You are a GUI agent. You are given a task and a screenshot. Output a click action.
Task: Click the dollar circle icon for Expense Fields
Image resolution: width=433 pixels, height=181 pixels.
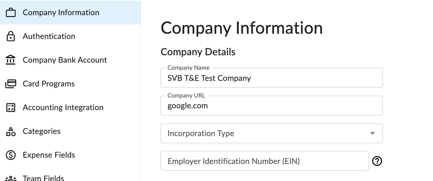[x=11, y=155]
